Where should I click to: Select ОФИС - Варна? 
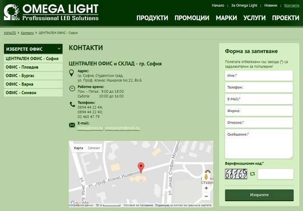point(33,84)
